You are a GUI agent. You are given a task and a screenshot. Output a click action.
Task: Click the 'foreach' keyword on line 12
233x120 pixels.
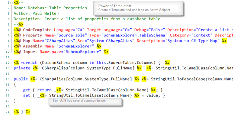pyautogui.click(x=29, y=63)
